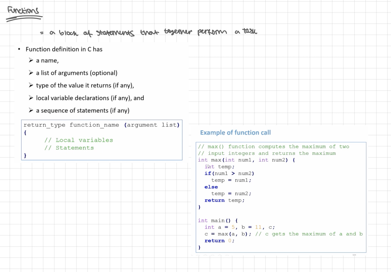Click the small slide number below the code box
The image size is (391, 272).
point(354,255)
